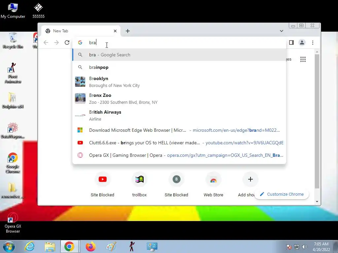Click the Brooklyn thumbnail image

pos(80,82)
